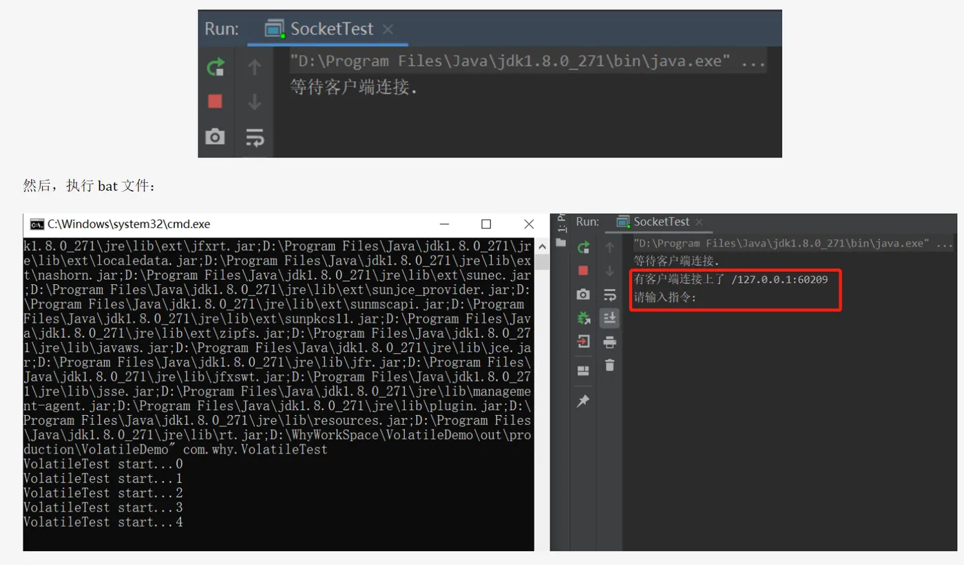Click '请输入指令:' prompt line

(665, 298)
